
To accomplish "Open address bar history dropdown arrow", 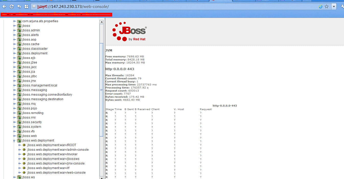I will pyautogui.click(x=334, y=7).
